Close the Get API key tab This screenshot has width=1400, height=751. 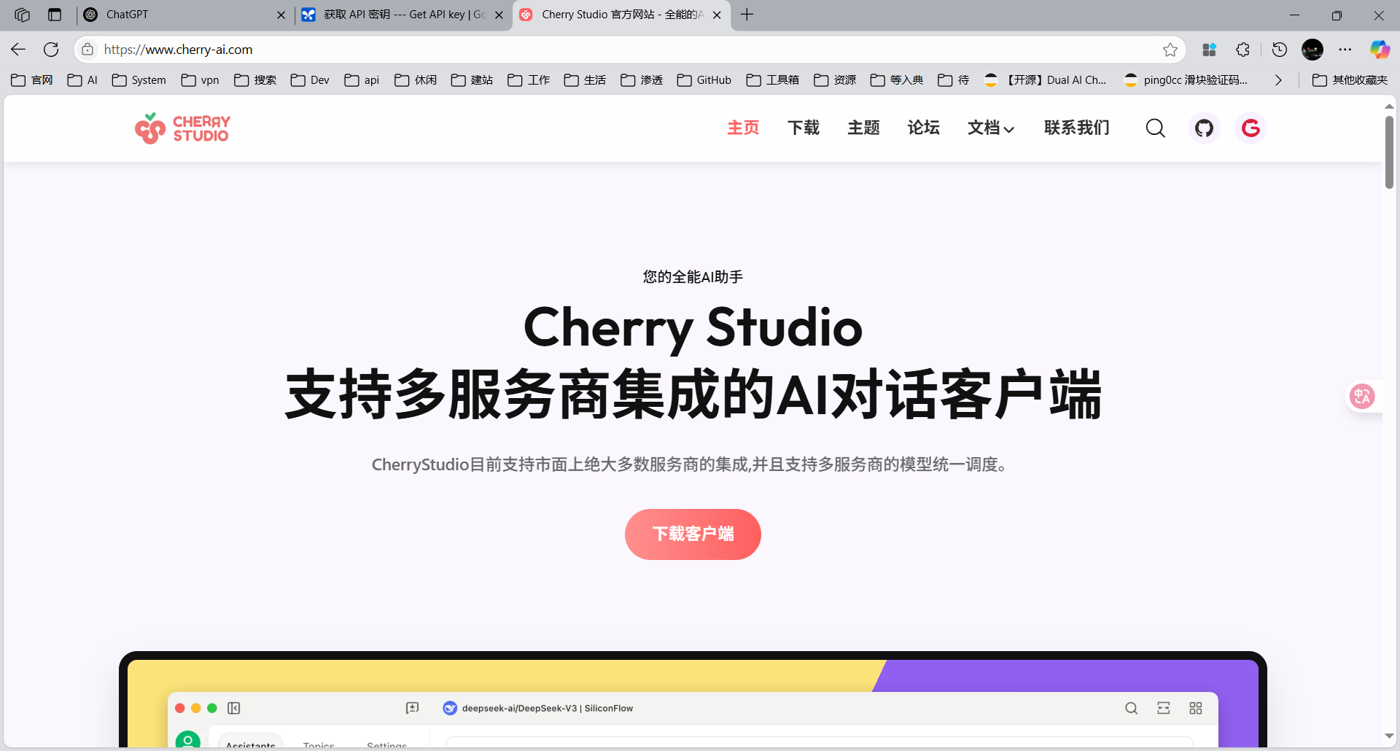click(499, 15)
